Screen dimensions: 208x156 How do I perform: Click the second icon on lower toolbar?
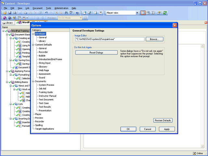click(10, 18)
